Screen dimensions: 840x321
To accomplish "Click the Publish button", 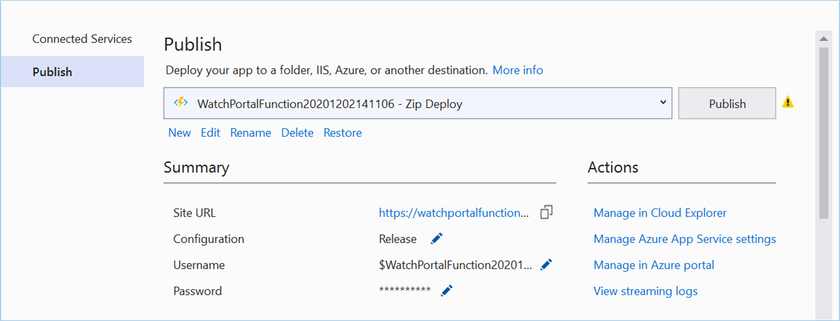I will point(727,103).
